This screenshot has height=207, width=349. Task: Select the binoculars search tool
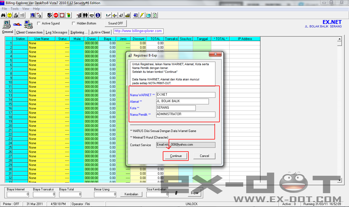tap(3, 15)
